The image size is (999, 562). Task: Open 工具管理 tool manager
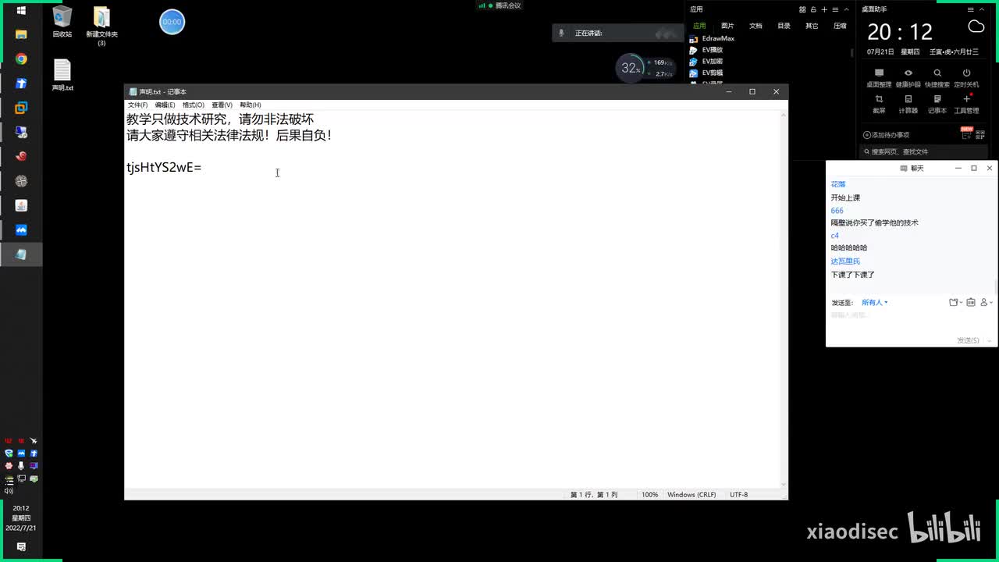[966, 104]
